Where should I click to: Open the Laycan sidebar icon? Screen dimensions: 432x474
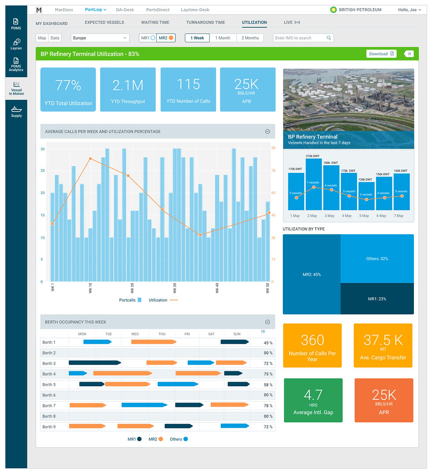(x=16, y=44)
